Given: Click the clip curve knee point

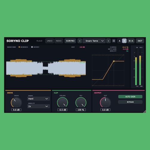Looking at the screenshot, I should [x=114, y=61].
